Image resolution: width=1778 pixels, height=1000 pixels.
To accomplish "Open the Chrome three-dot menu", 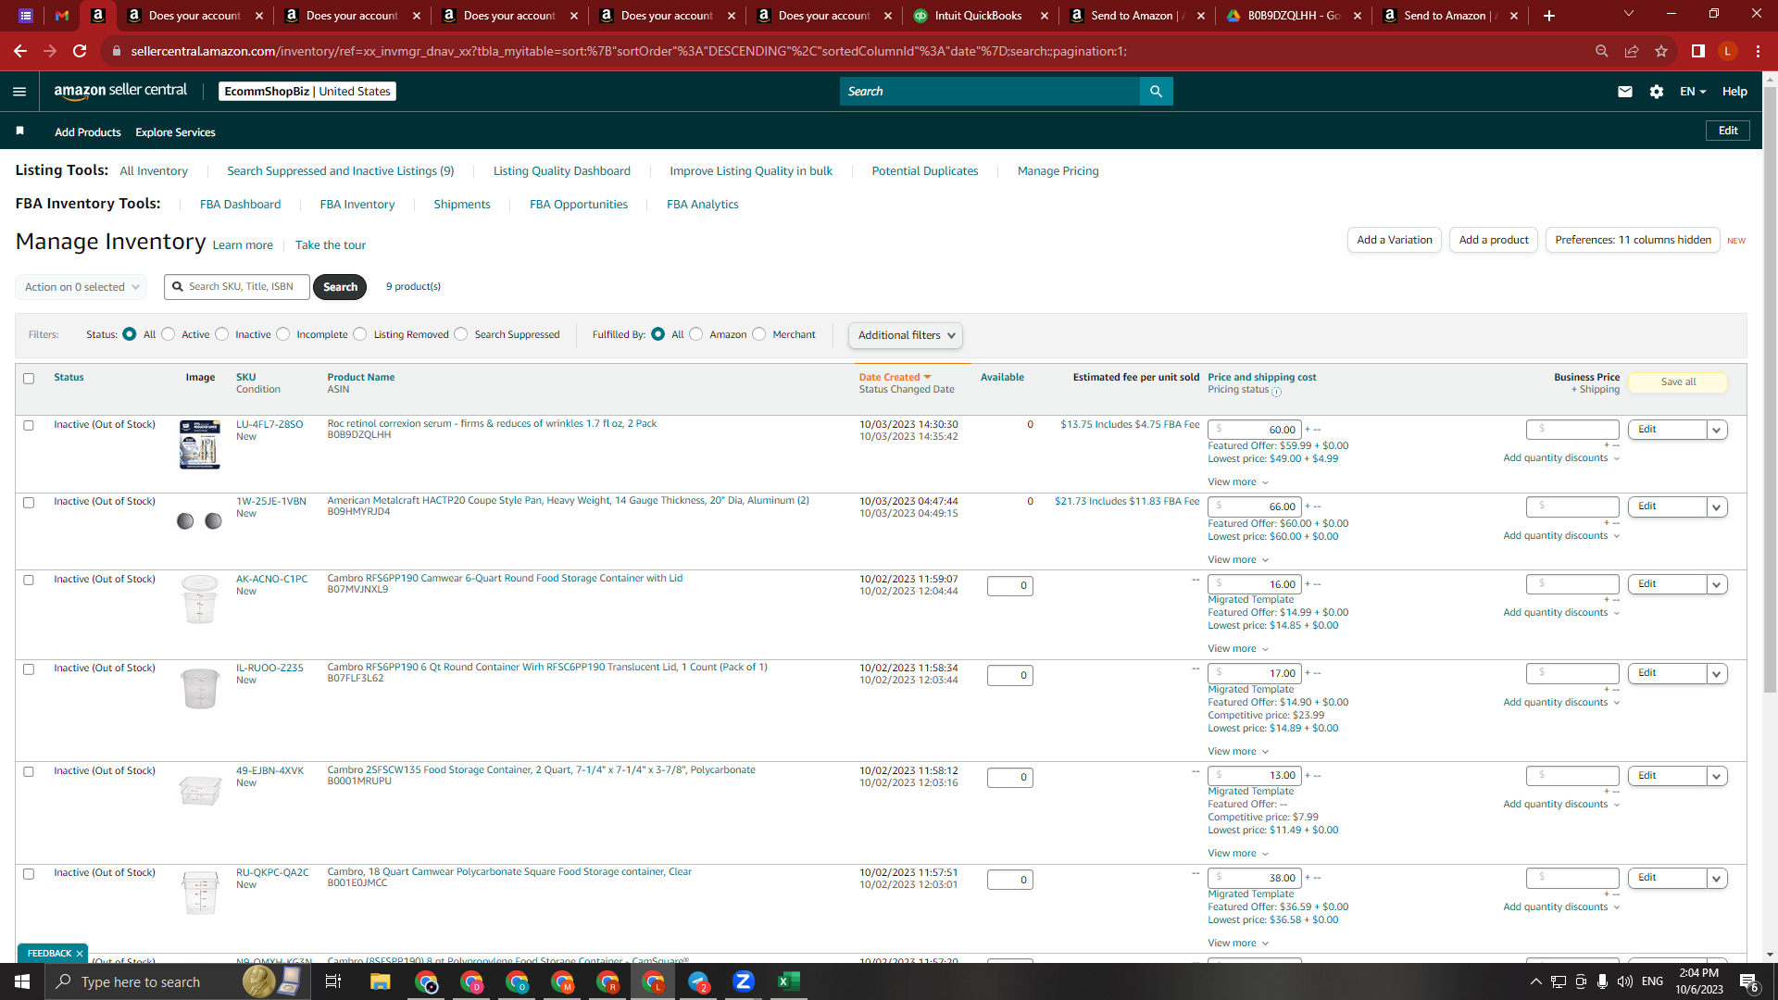I will point(1758,51).
